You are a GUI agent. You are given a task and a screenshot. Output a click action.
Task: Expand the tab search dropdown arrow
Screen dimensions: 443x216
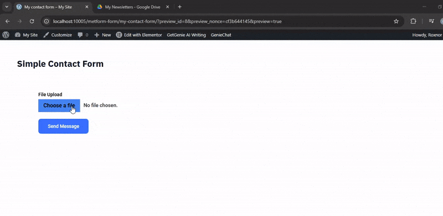[x=7, y=7]
